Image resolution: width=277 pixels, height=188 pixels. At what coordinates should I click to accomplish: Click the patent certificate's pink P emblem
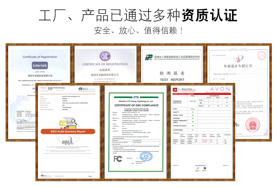pyautogui.click(x=239, y=58)
